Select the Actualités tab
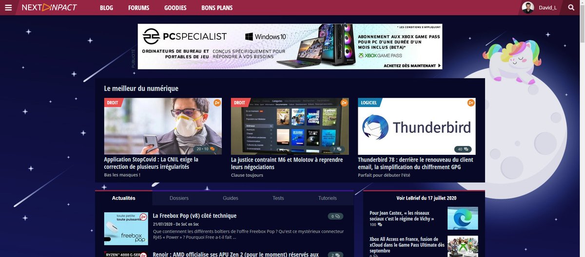Image resolution: width=585 pixels, height=257 pixels. (x=124, y=198)
